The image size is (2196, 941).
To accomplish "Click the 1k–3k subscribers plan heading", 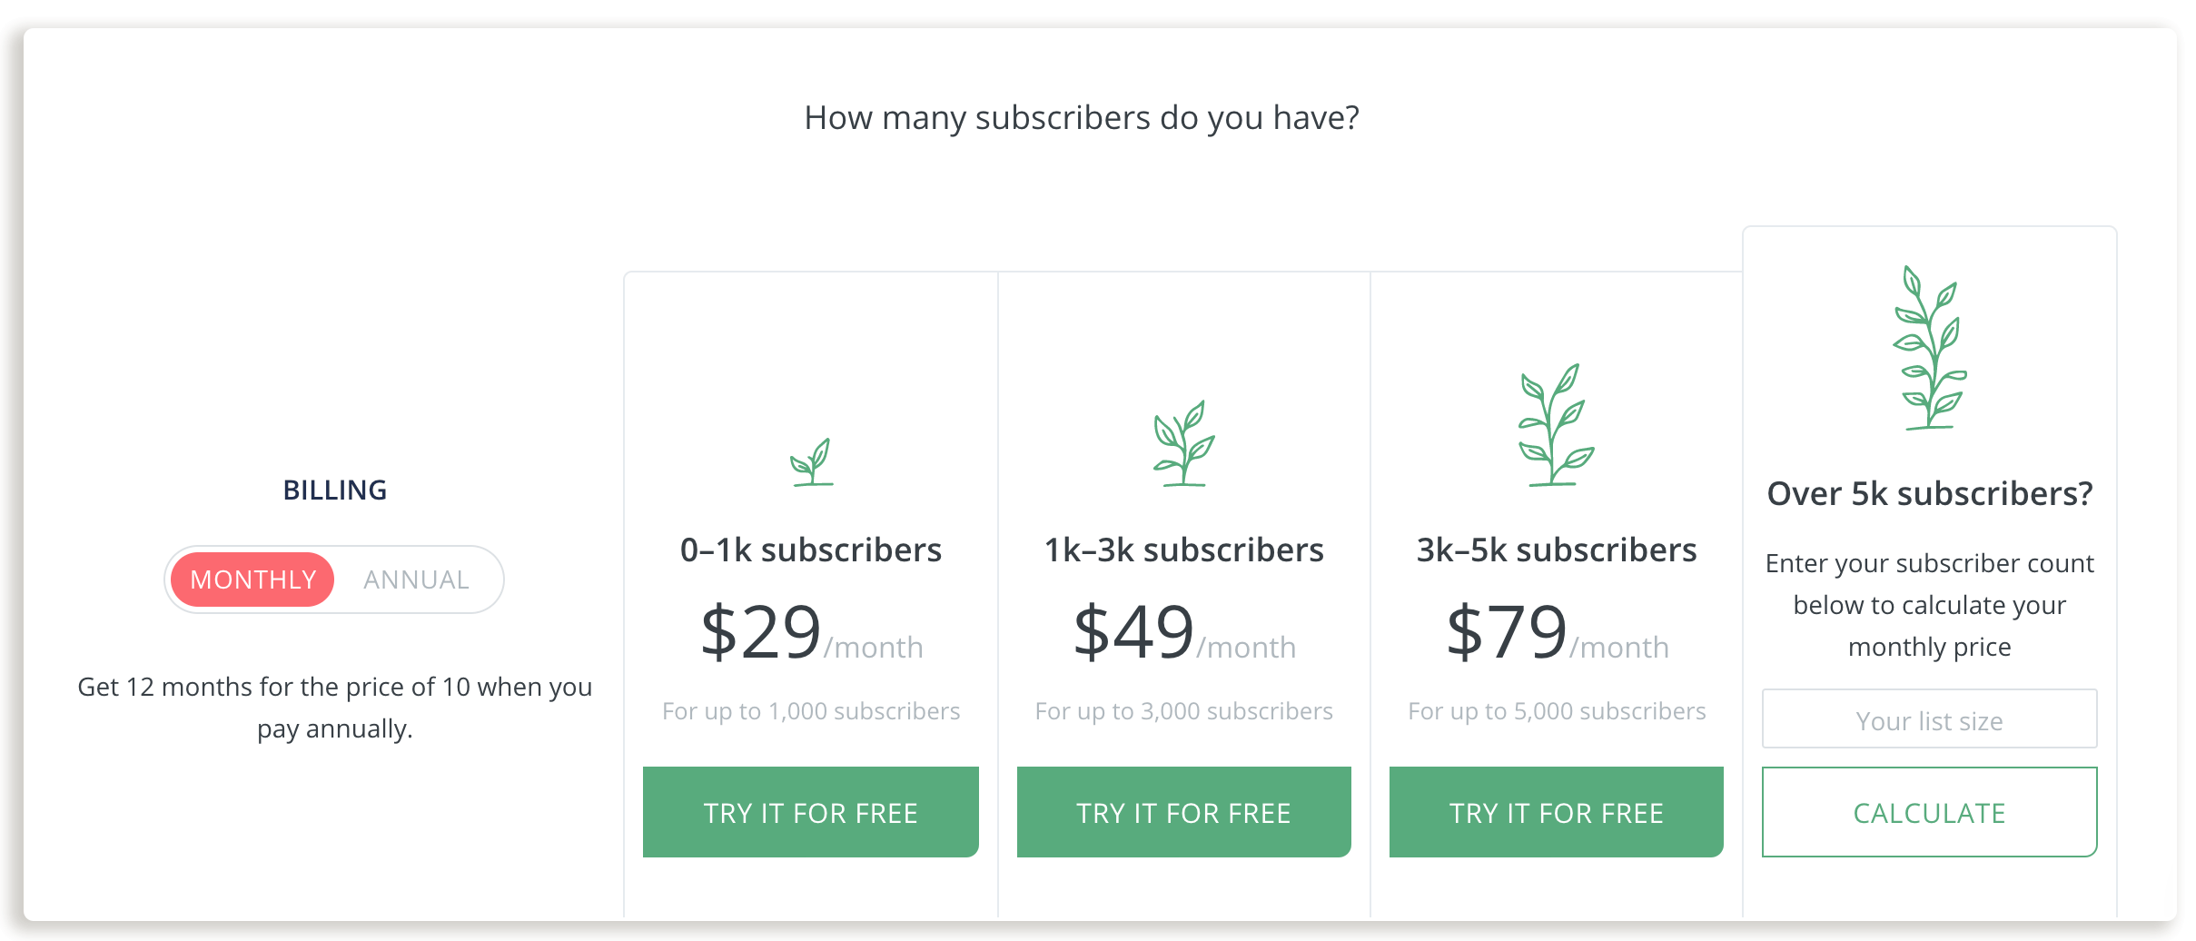I will tap(1183, 550).
